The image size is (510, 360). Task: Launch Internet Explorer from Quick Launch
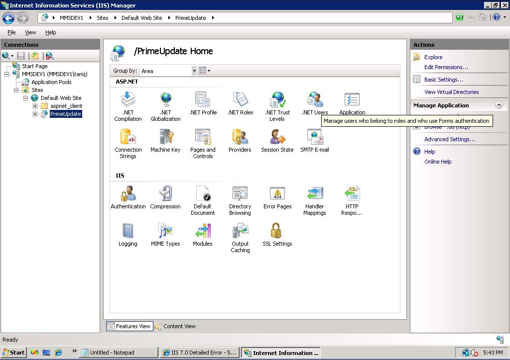click(58, 353)
